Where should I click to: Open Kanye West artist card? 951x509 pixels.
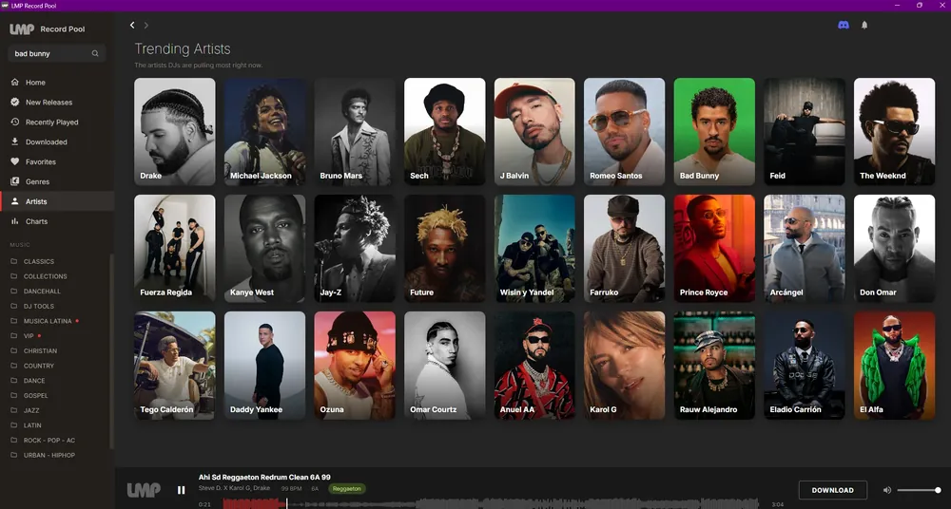[264, 249]
